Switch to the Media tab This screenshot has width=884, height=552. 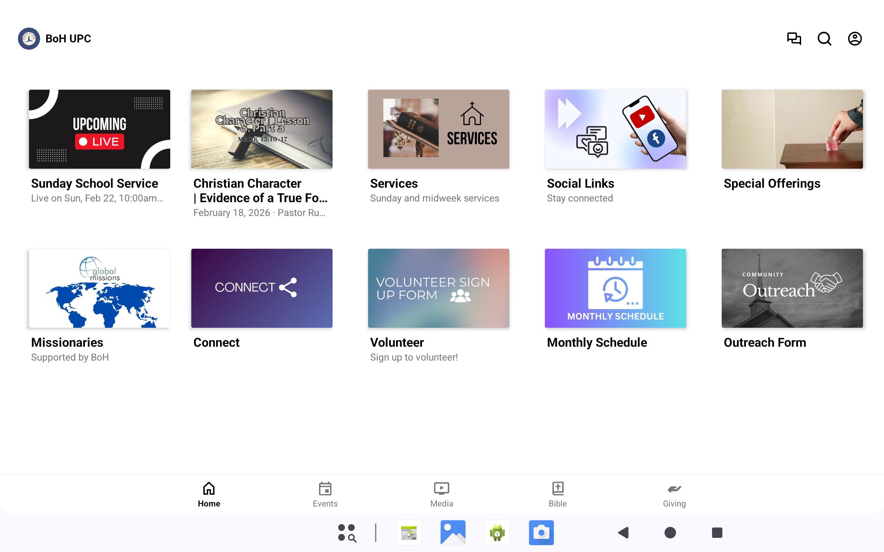click(441, 494)
